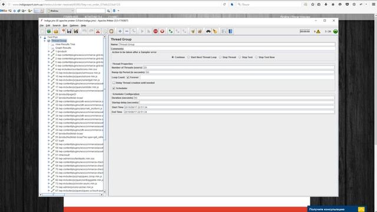Select View Results Tree in the tree

(65, 44)
